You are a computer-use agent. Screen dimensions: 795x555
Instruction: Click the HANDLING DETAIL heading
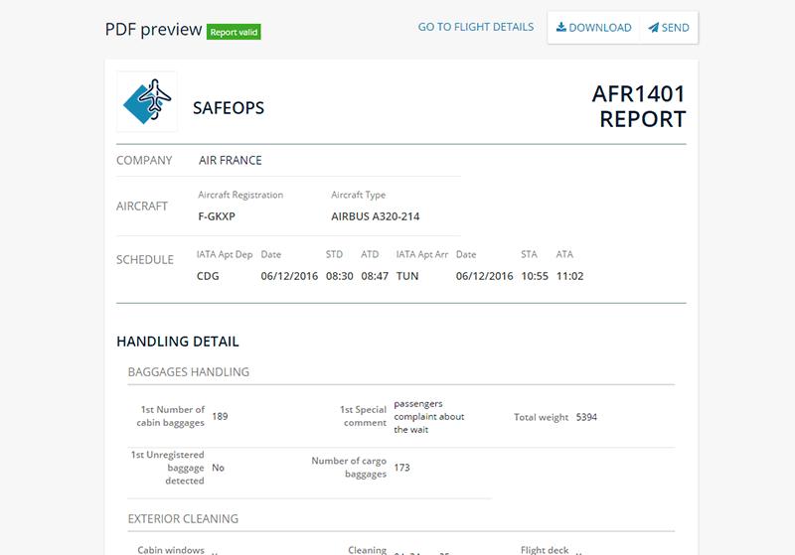click(x=178, y=342)
